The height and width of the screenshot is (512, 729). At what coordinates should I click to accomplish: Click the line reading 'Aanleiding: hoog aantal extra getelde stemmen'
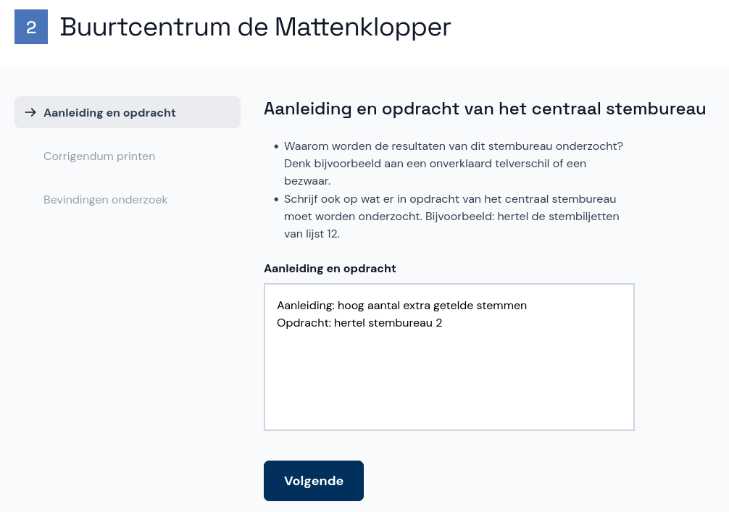pos(401,305)
